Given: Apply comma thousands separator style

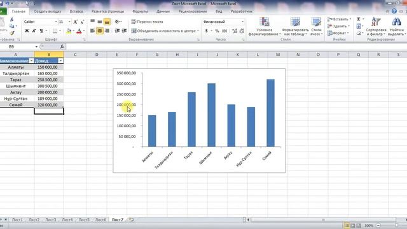Looking at the screenshot, I should (224, 31).
